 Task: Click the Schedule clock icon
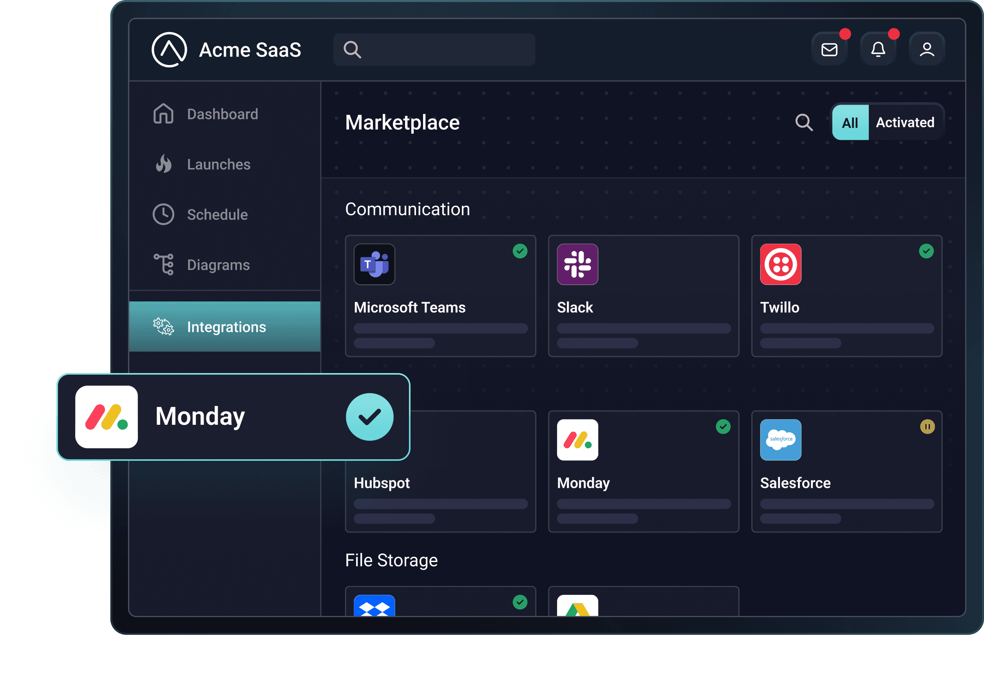coord(163,214)
